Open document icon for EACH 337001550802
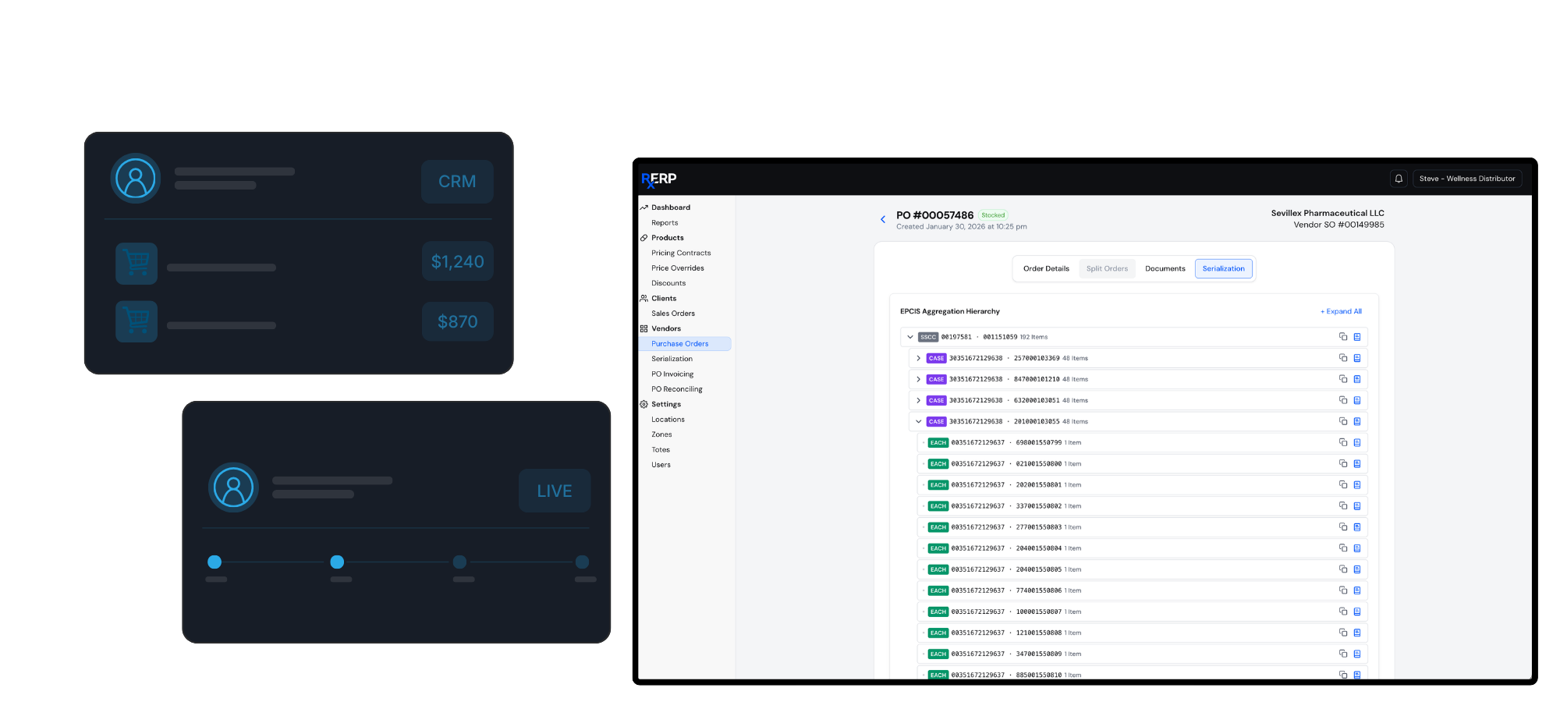Screen dimensions: 1560x702 pos(1357,506)
